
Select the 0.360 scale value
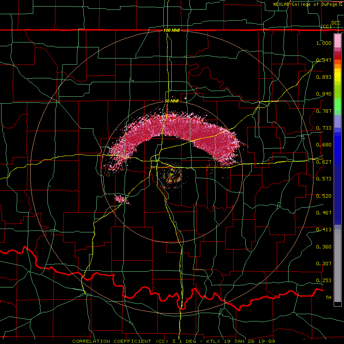pyautogui.click(x=324, y=247)
